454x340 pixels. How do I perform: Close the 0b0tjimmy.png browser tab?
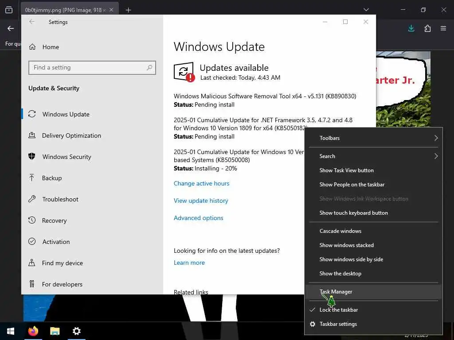coord(111,10)
